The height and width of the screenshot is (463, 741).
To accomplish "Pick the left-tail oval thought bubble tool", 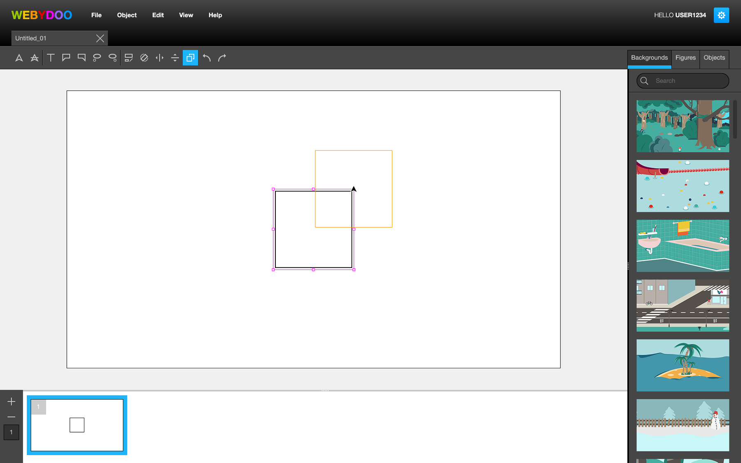I will (97, 58).
